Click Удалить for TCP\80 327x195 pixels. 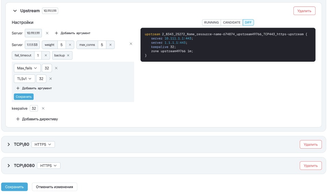311,145
